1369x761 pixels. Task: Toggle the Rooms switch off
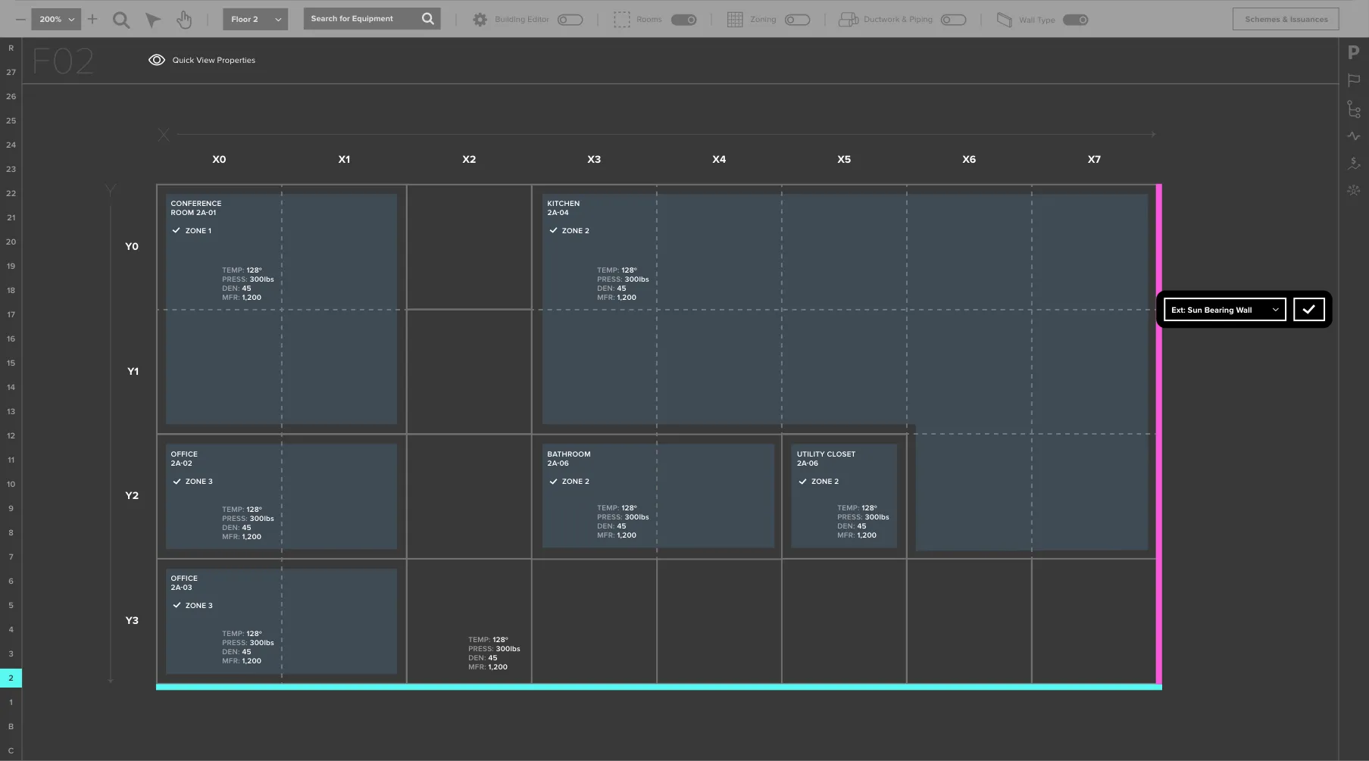pos(684,20)
